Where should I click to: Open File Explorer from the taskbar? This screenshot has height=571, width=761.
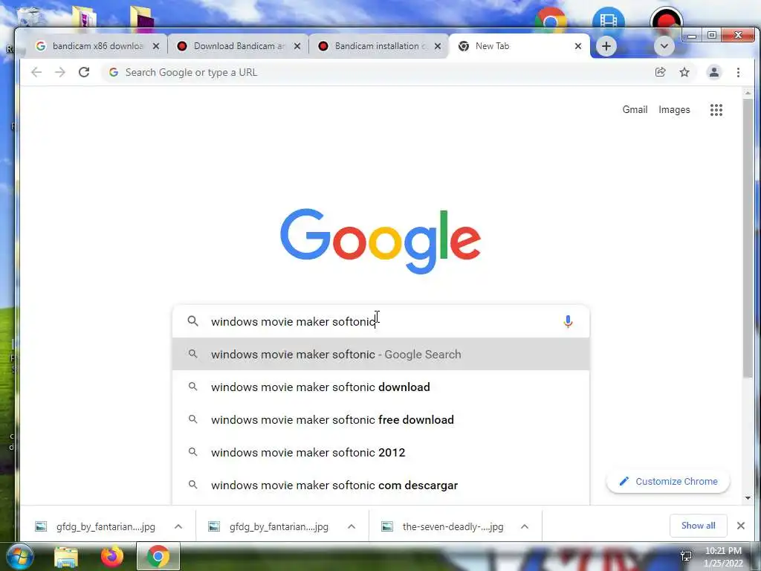[66, 556]
